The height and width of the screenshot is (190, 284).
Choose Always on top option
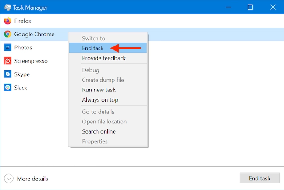[108, 100]
